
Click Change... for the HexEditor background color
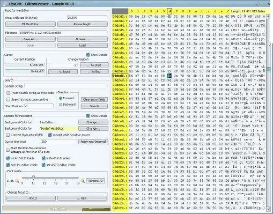point(93,122)
